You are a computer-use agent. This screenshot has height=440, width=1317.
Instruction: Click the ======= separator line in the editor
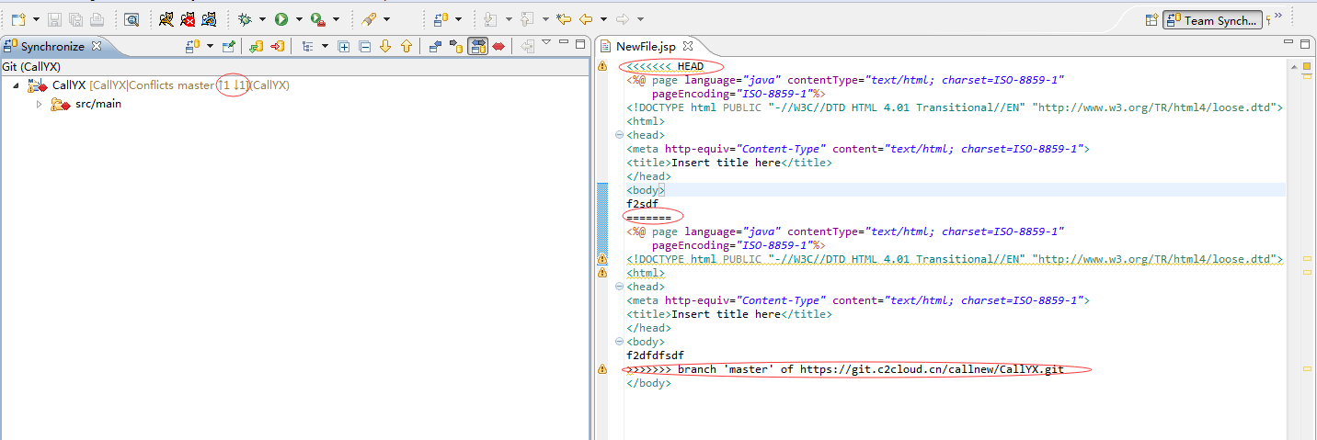coord(648,218)
